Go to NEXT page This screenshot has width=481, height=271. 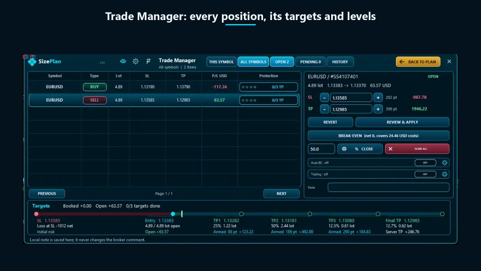coord(281,194)
